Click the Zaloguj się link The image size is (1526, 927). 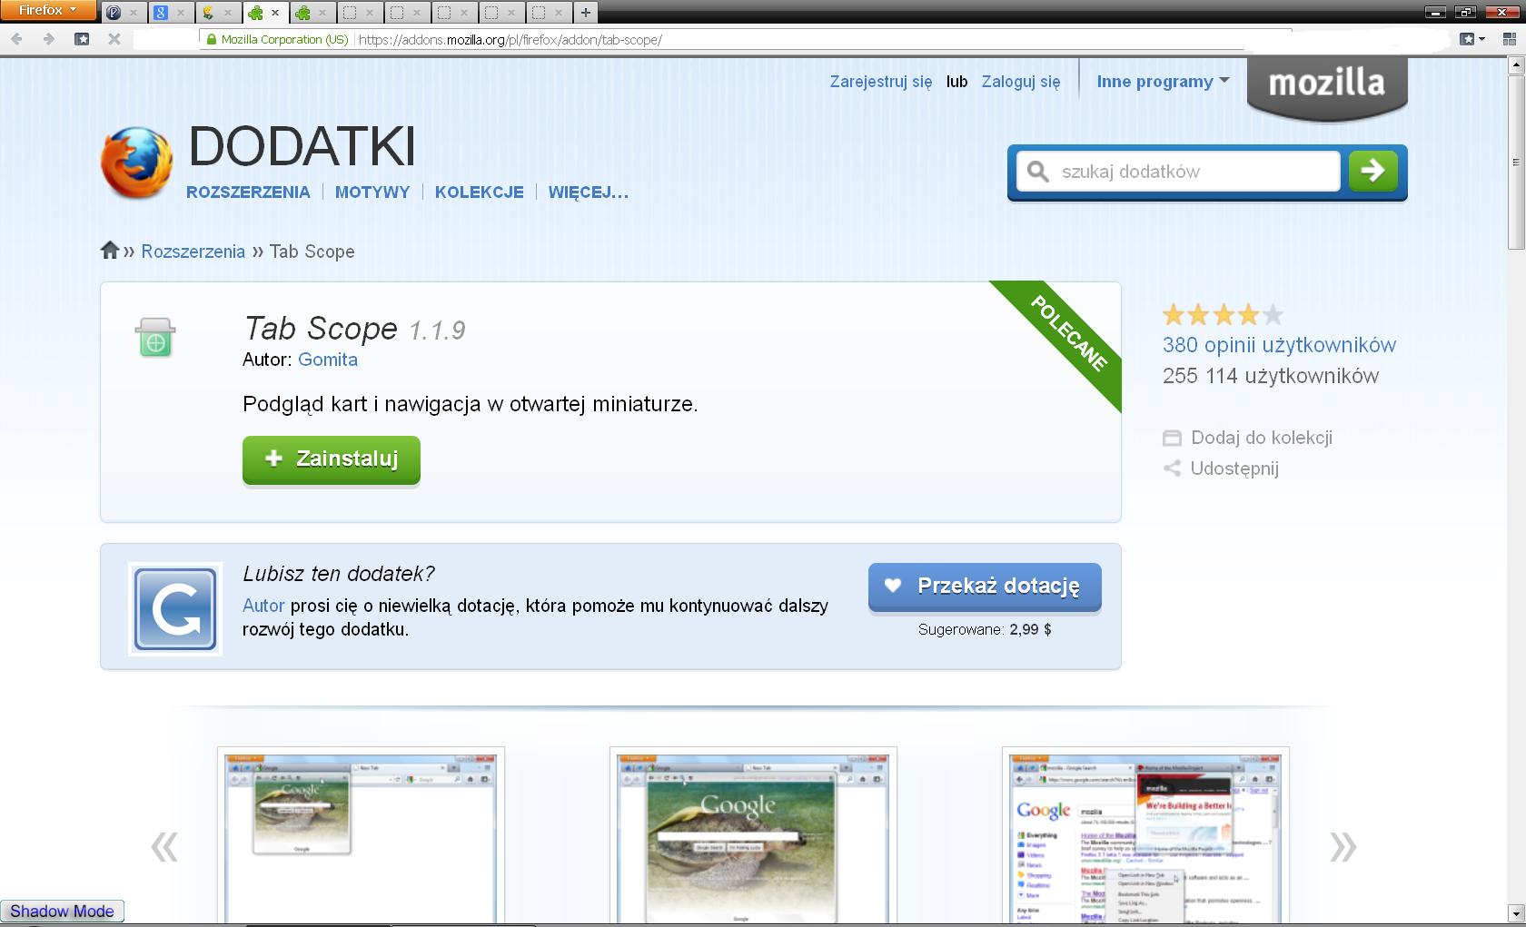point(1020,82)
